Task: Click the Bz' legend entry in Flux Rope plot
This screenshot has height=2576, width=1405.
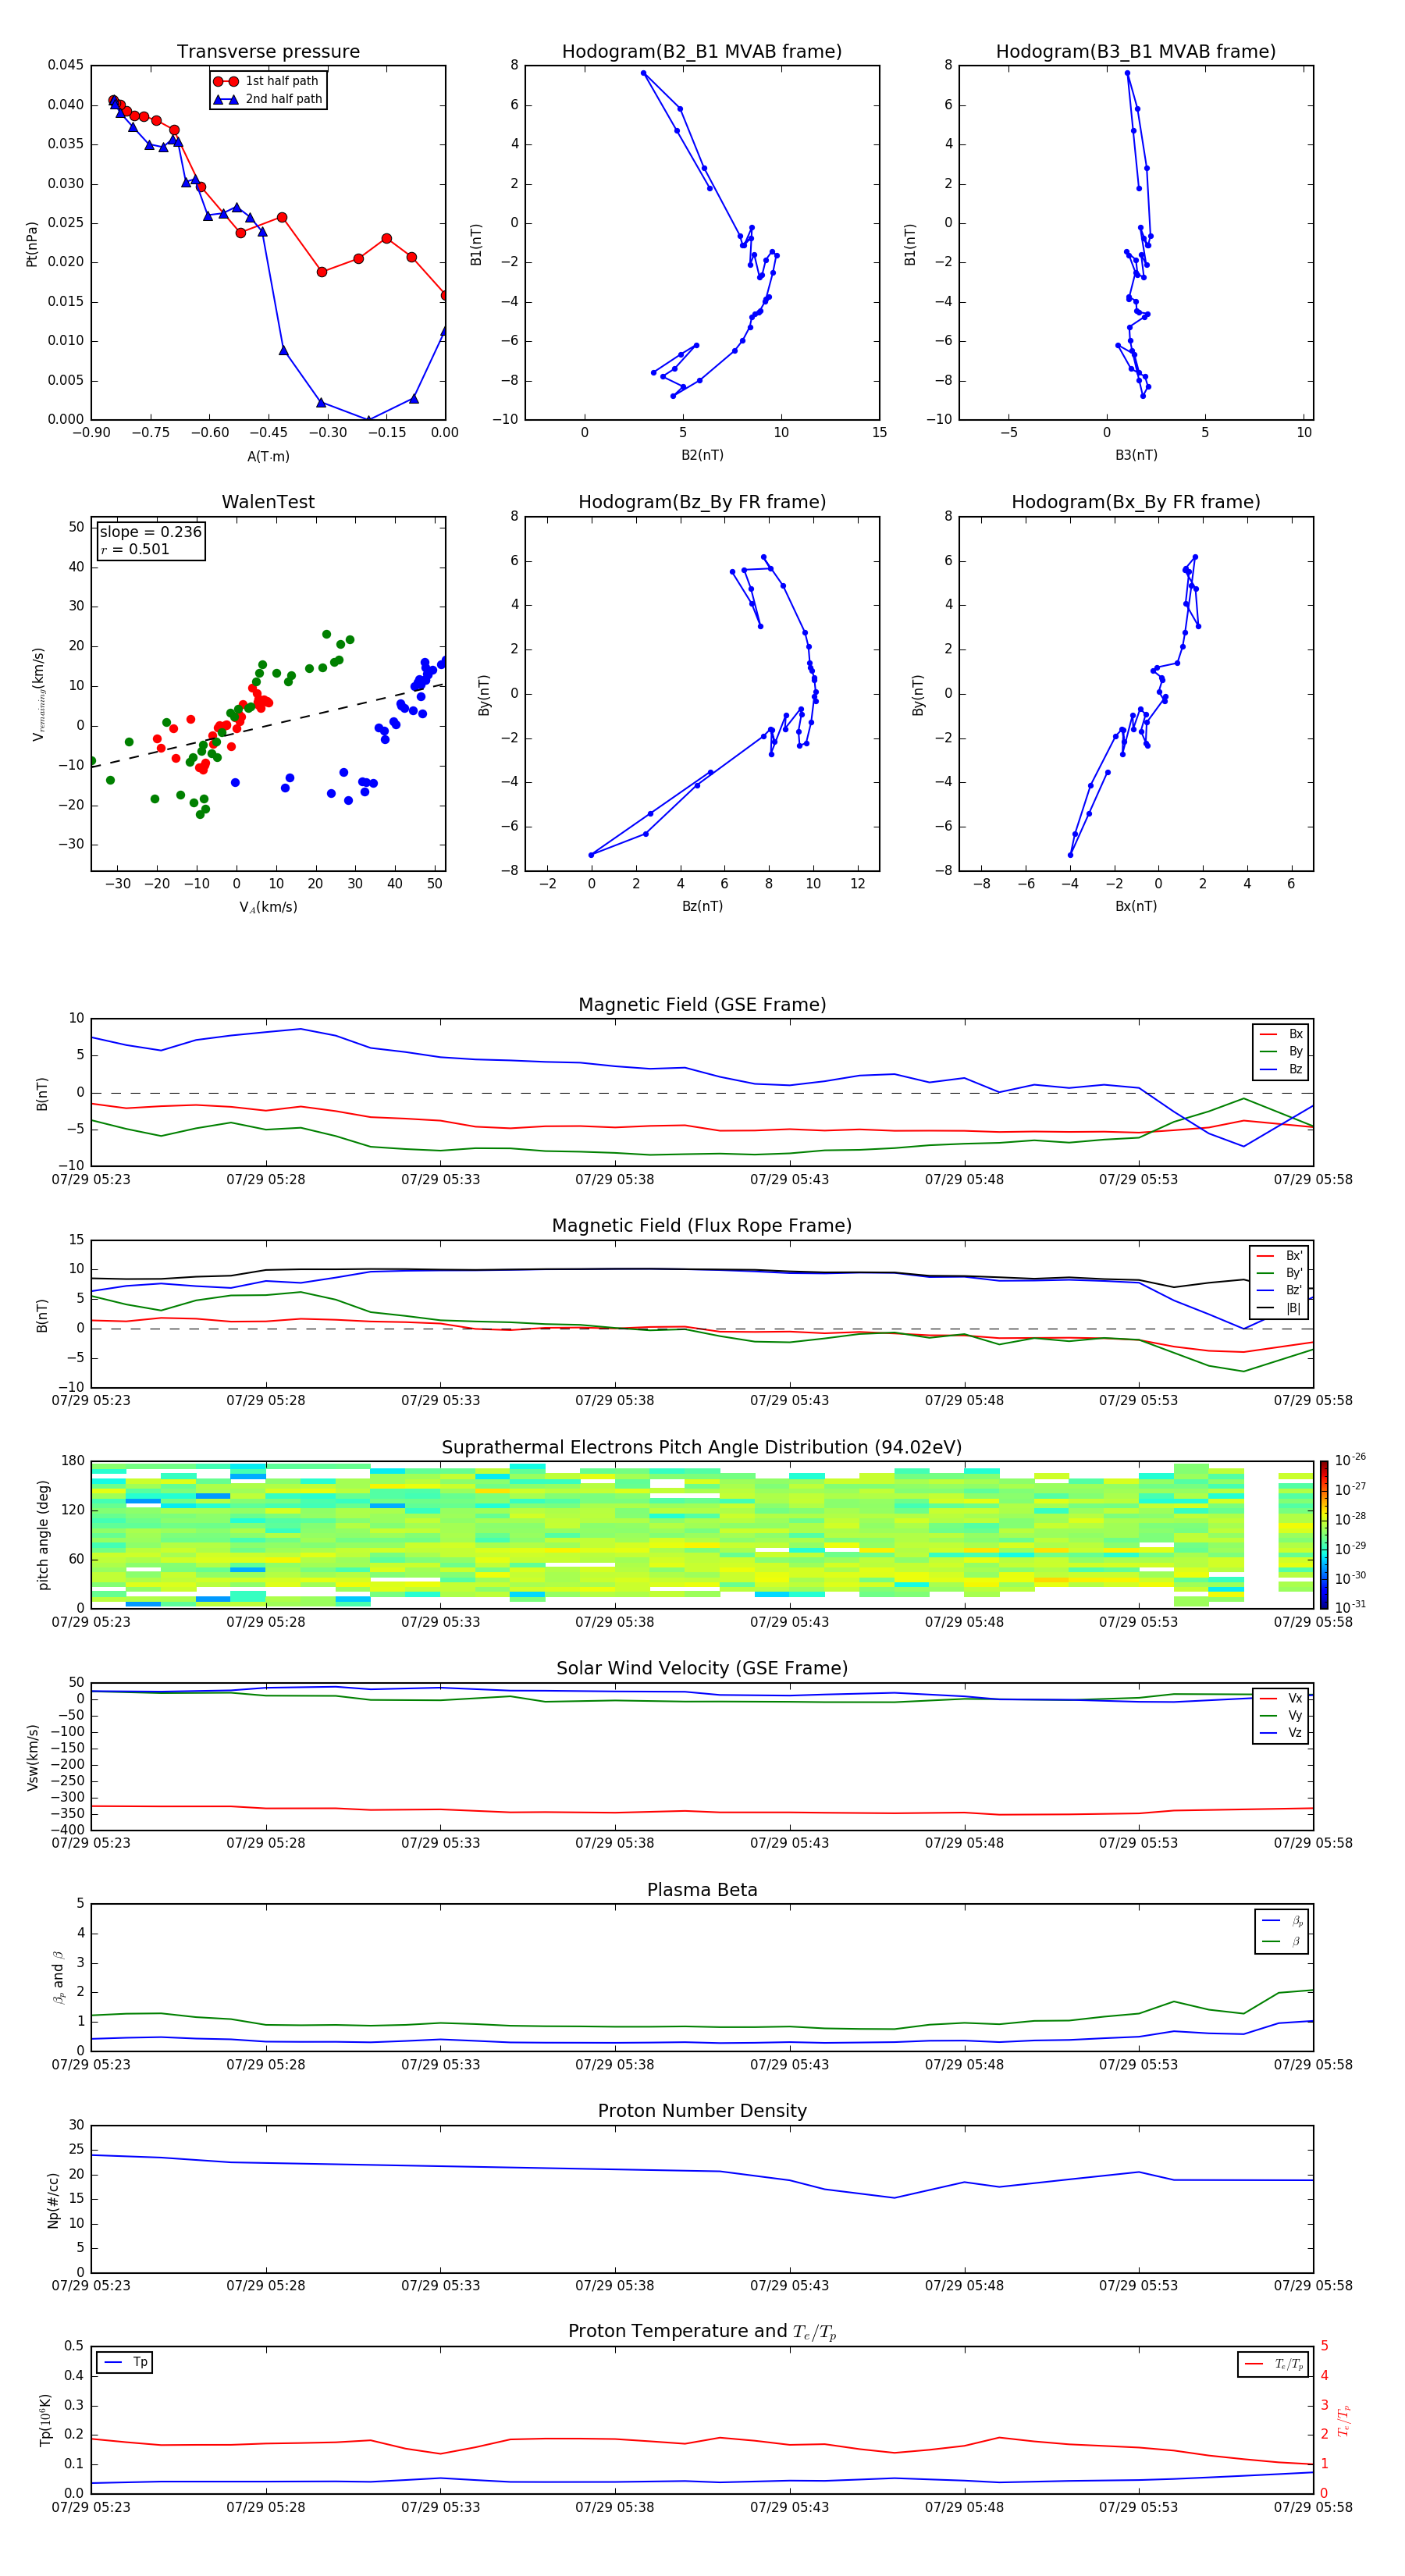Action: point(1279,1291)
